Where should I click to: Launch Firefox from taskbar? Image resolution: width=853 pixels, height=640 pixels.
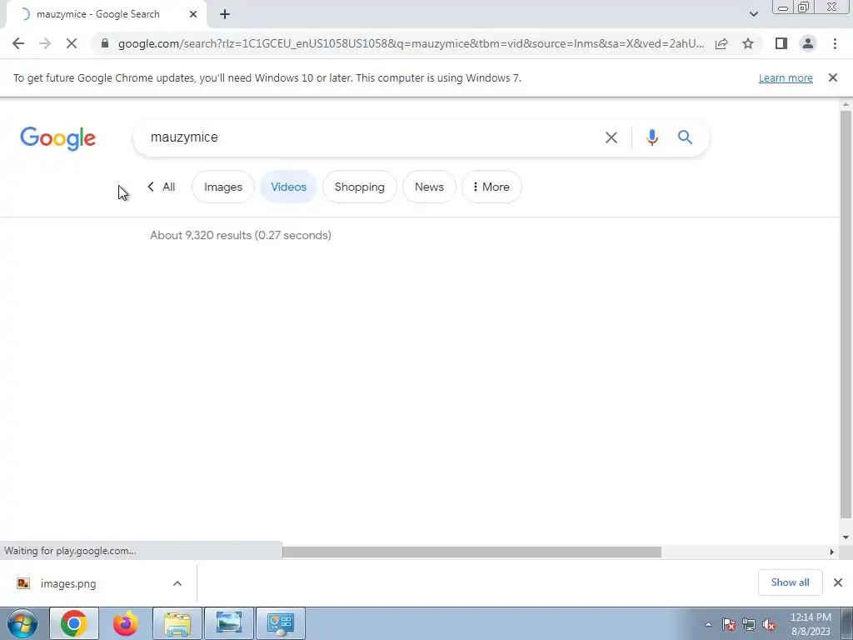(x=125, y=623)
